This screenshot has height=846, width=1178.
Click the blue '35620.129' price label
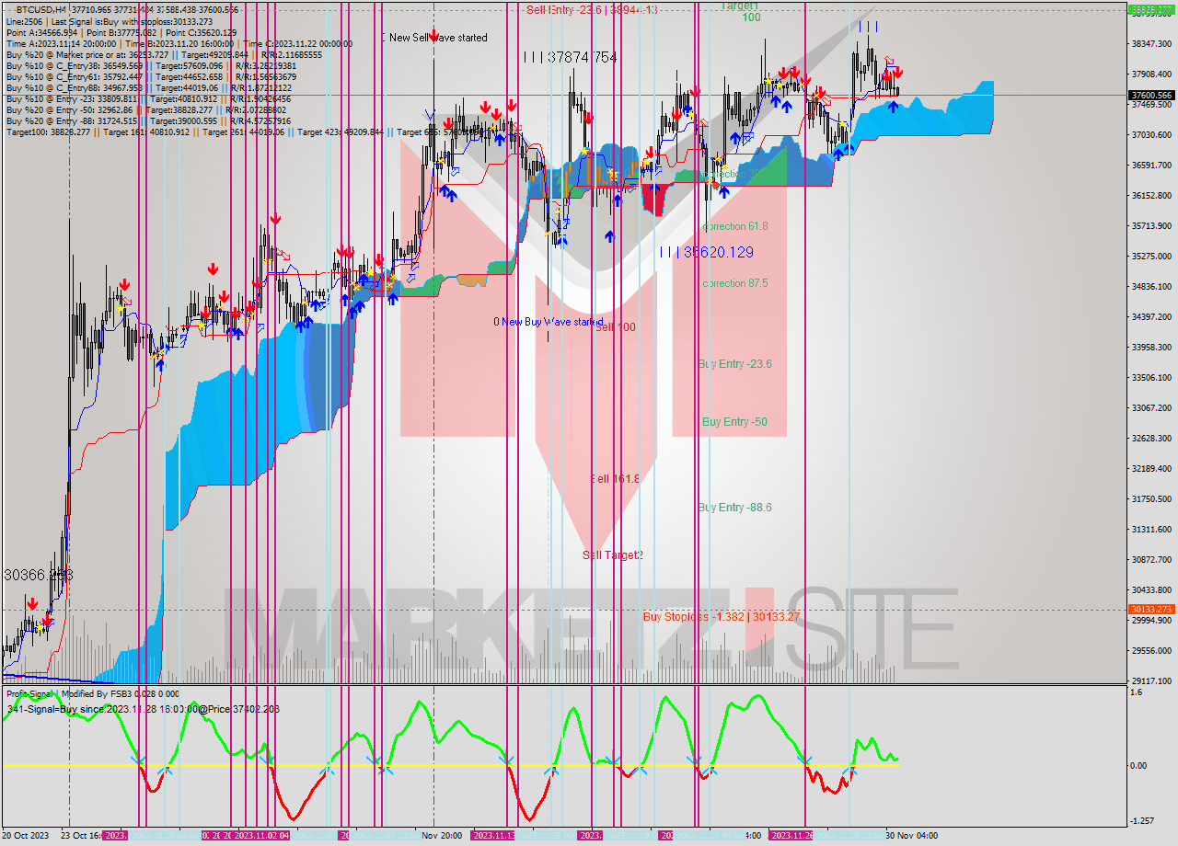click(x=719, y=252)
